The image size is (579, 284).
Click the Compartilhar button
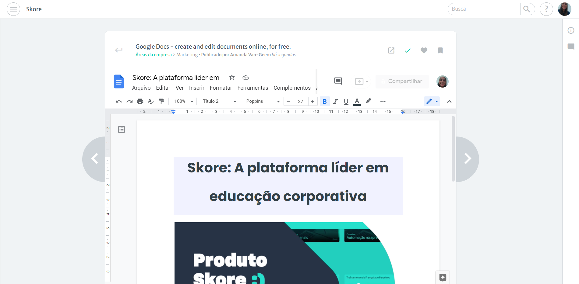pyautogui.click(x=402, y=81)
